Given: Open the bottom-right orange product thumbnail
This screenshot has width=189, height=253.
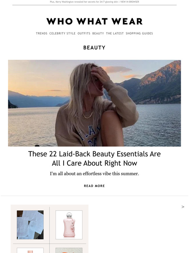Looking at the screenshot, I should click(x=69, y=250).
